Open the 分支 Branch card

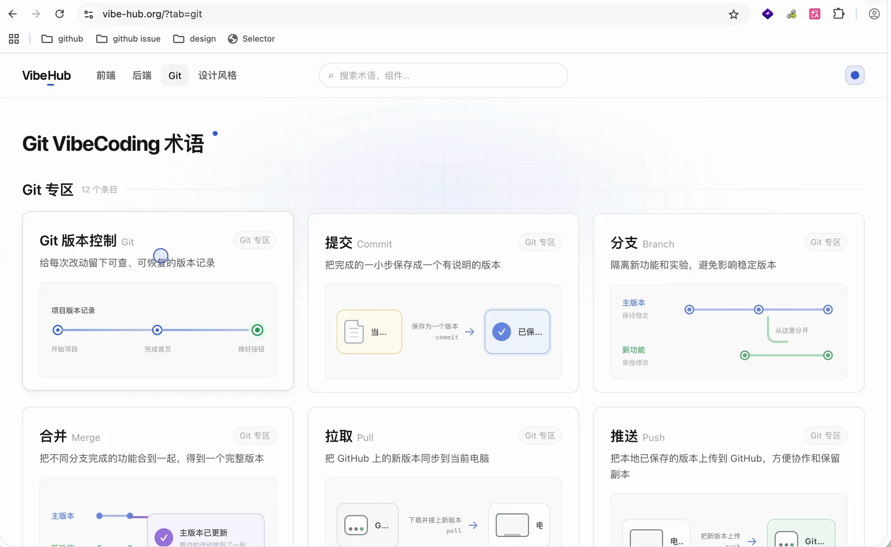pos(729,303)
